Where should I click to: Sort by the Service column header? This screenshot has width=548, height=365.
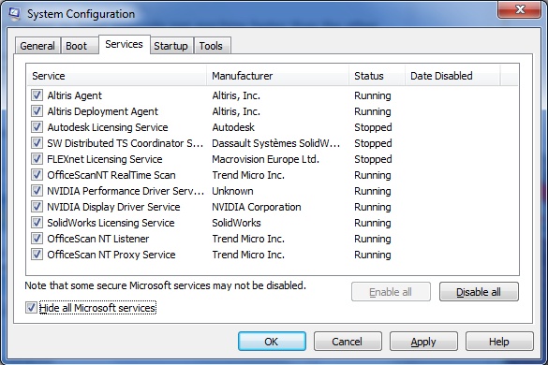(117, 76)
